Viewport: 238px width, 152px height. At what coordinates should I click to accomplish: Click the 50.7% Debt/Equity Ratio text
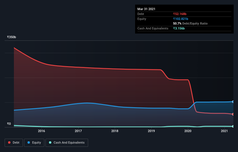[x=190, y=24]
